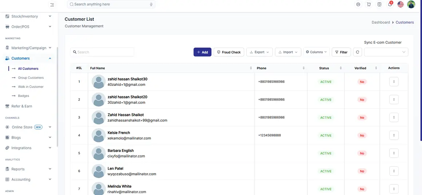422x195 pixels.
Task: Open actions menu for Len Patel
Action: click(x=394, y=171)
